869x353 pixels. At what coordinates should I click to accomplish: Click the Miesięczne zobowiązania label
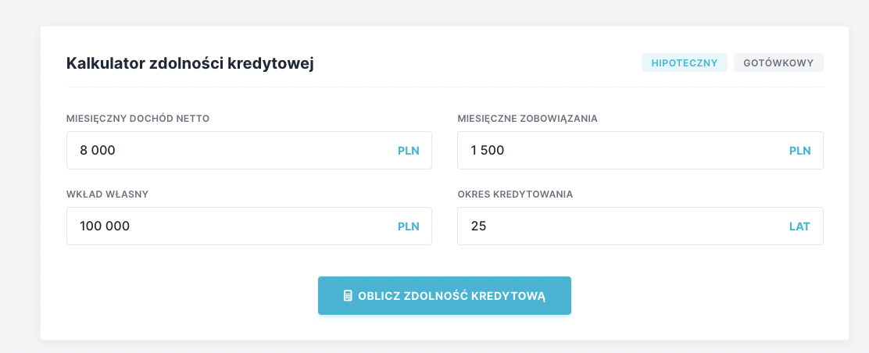click(527, 119)
